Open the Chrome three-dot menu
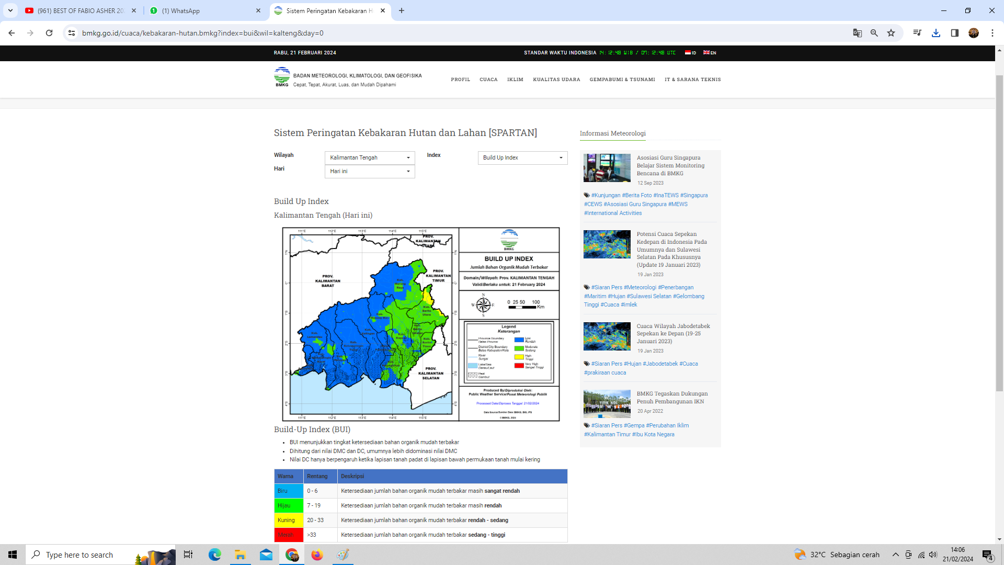This screenshot has width=1004, height=565. (992, 33)
